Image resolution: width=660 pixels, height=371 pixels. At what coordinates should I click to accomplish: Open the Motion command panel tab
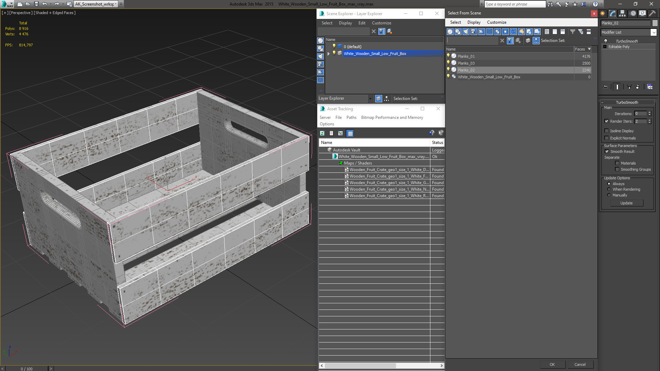click(633, 13)
